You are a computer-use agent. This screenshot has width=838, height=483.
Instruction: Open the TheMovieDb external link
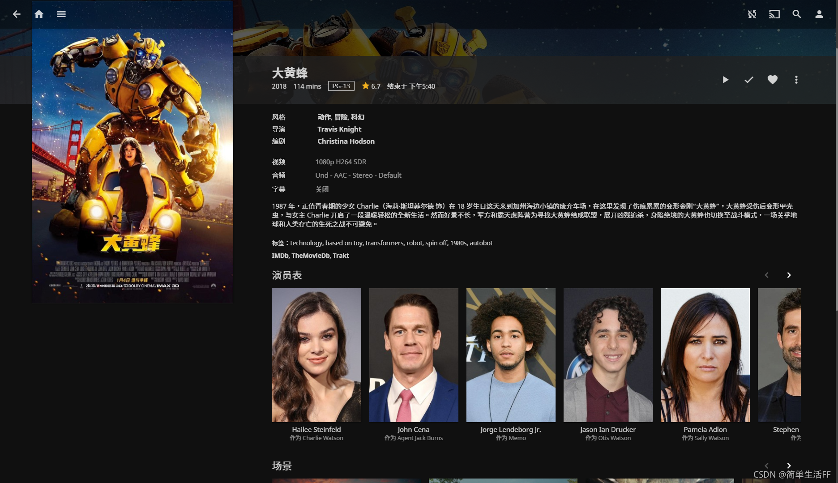click(x=310, y=255)
